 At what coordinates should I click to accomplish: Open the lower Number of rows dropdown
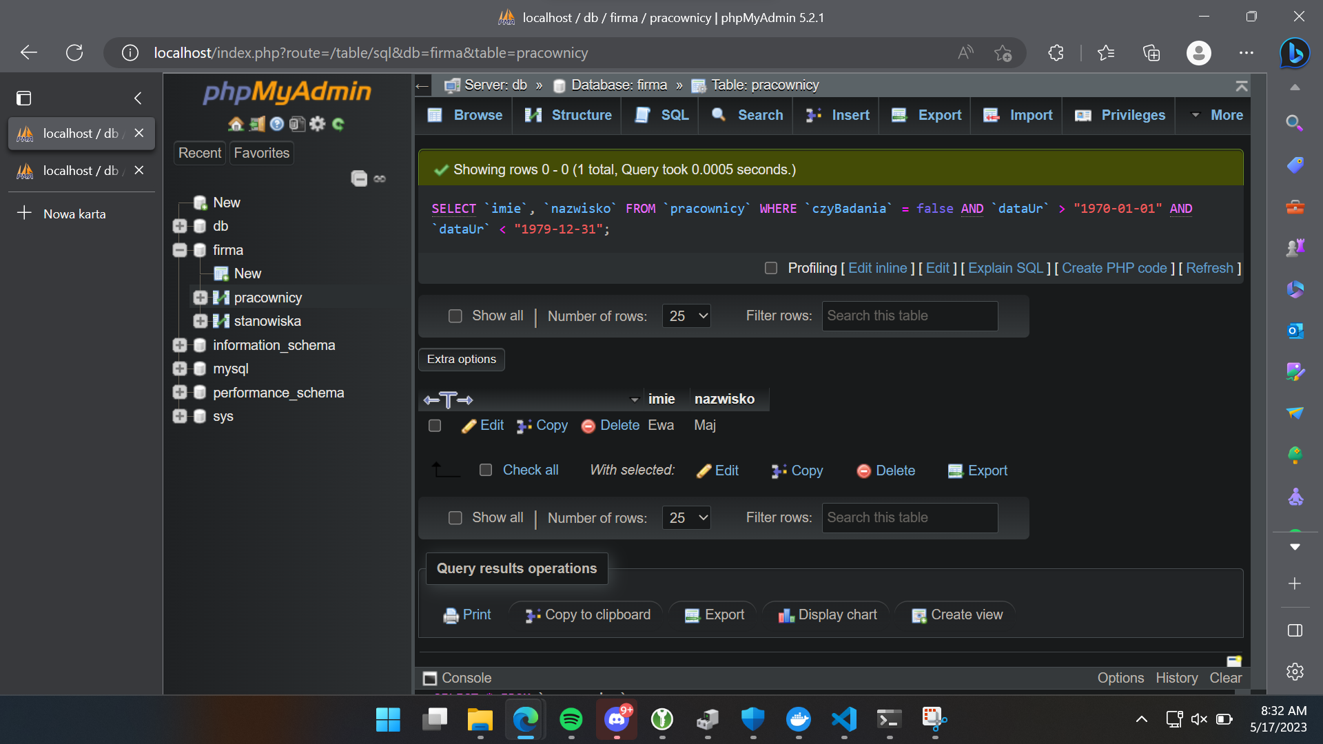(686, 518)
